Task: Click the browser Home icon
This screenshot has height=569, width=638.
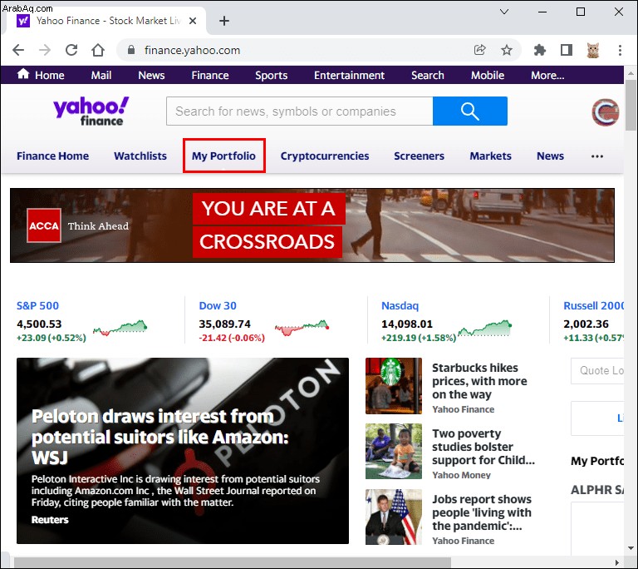Action: [x=98, y=50]
